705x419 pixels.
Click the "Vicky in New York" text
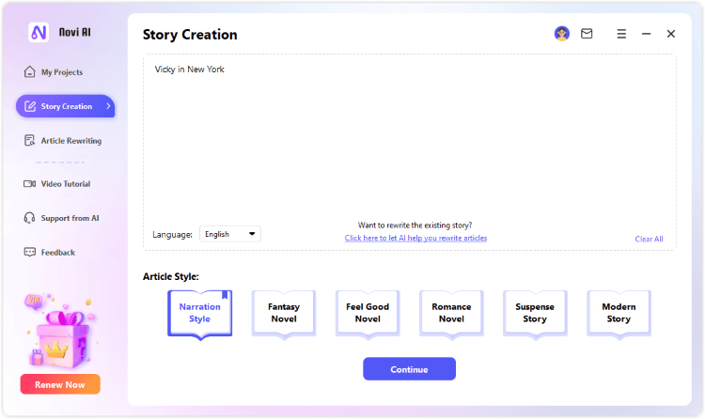189,70
